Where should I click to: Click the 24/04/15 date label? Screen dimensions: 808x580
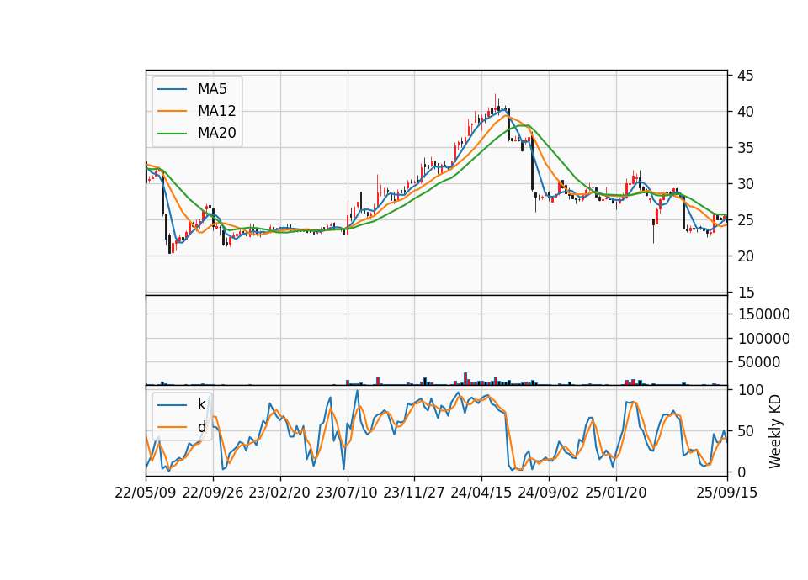point(481,493)
